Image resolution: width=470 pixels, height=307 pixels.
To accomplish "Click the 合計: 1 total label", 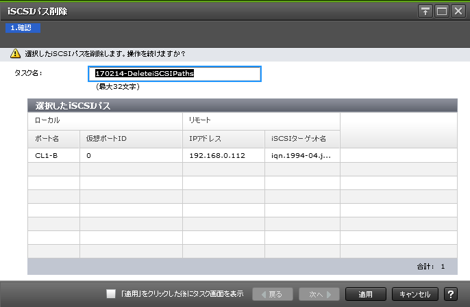I will (431, 266).
